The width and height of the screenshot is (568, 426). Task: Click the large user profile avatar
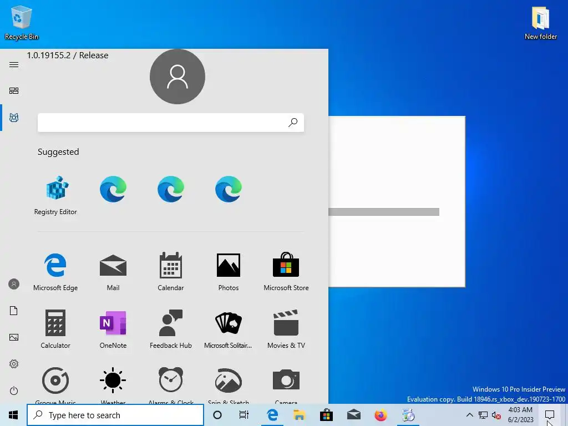pyautogui.click(x=177, y=77)
